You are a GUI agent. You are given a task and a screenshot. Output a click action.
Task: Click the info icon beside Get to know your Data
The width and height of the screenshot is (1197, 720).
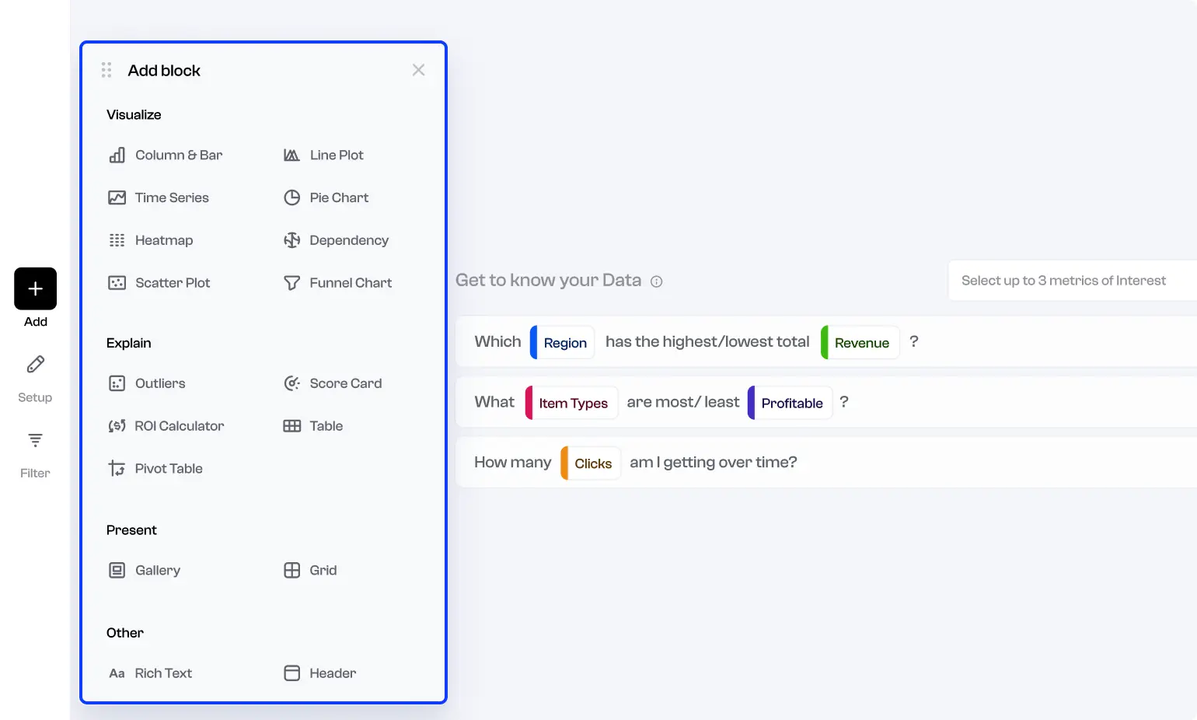coord(657,281)
